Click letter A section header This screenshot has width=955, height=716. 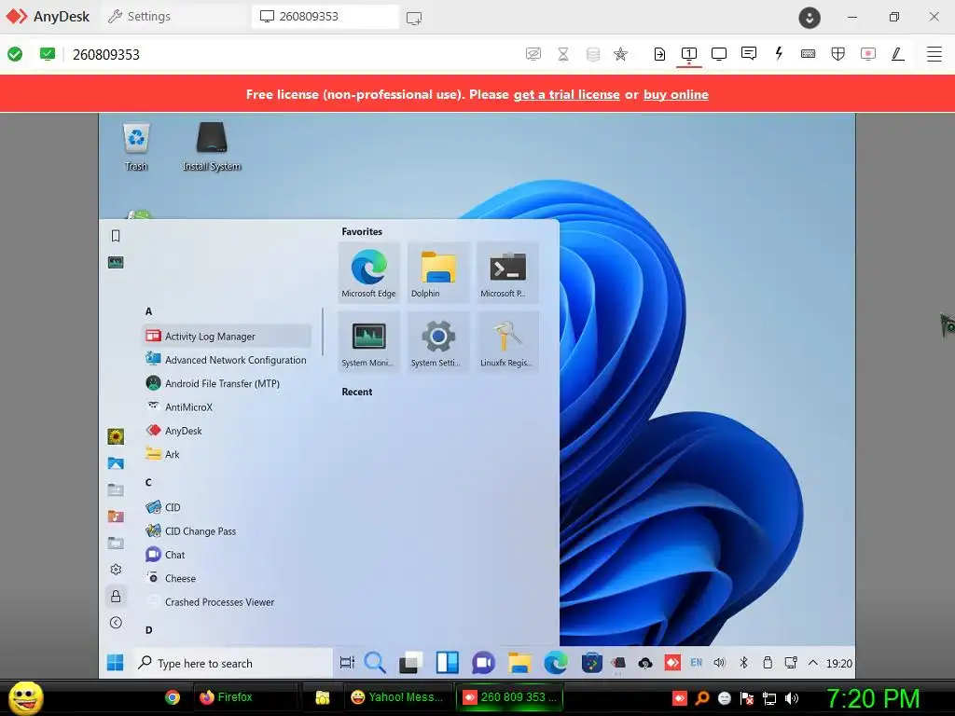tap(148, 311)
